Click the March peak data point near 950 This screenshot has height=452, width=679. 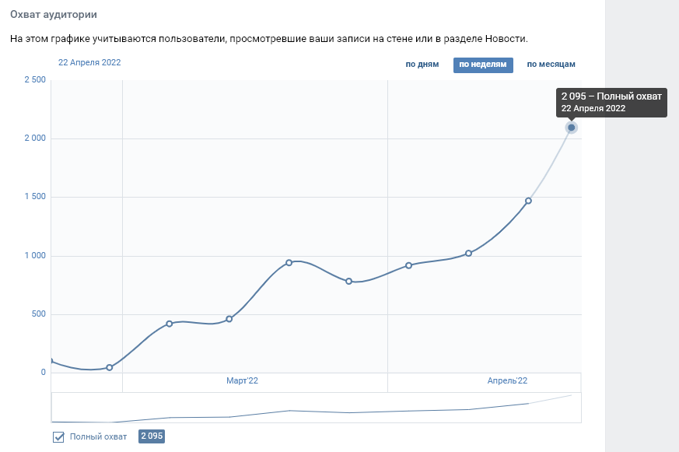click(289, 263)
